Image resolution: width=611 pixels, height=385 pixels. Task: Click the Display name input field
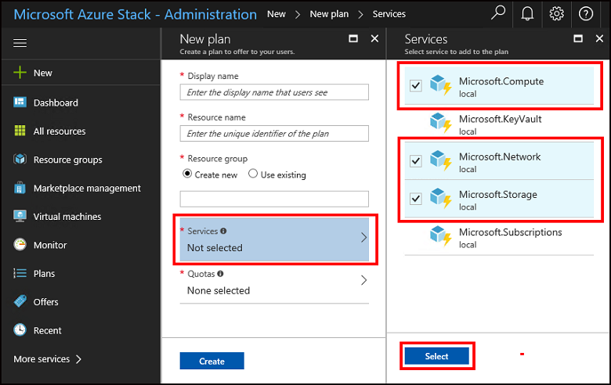(x=273, y=92)
